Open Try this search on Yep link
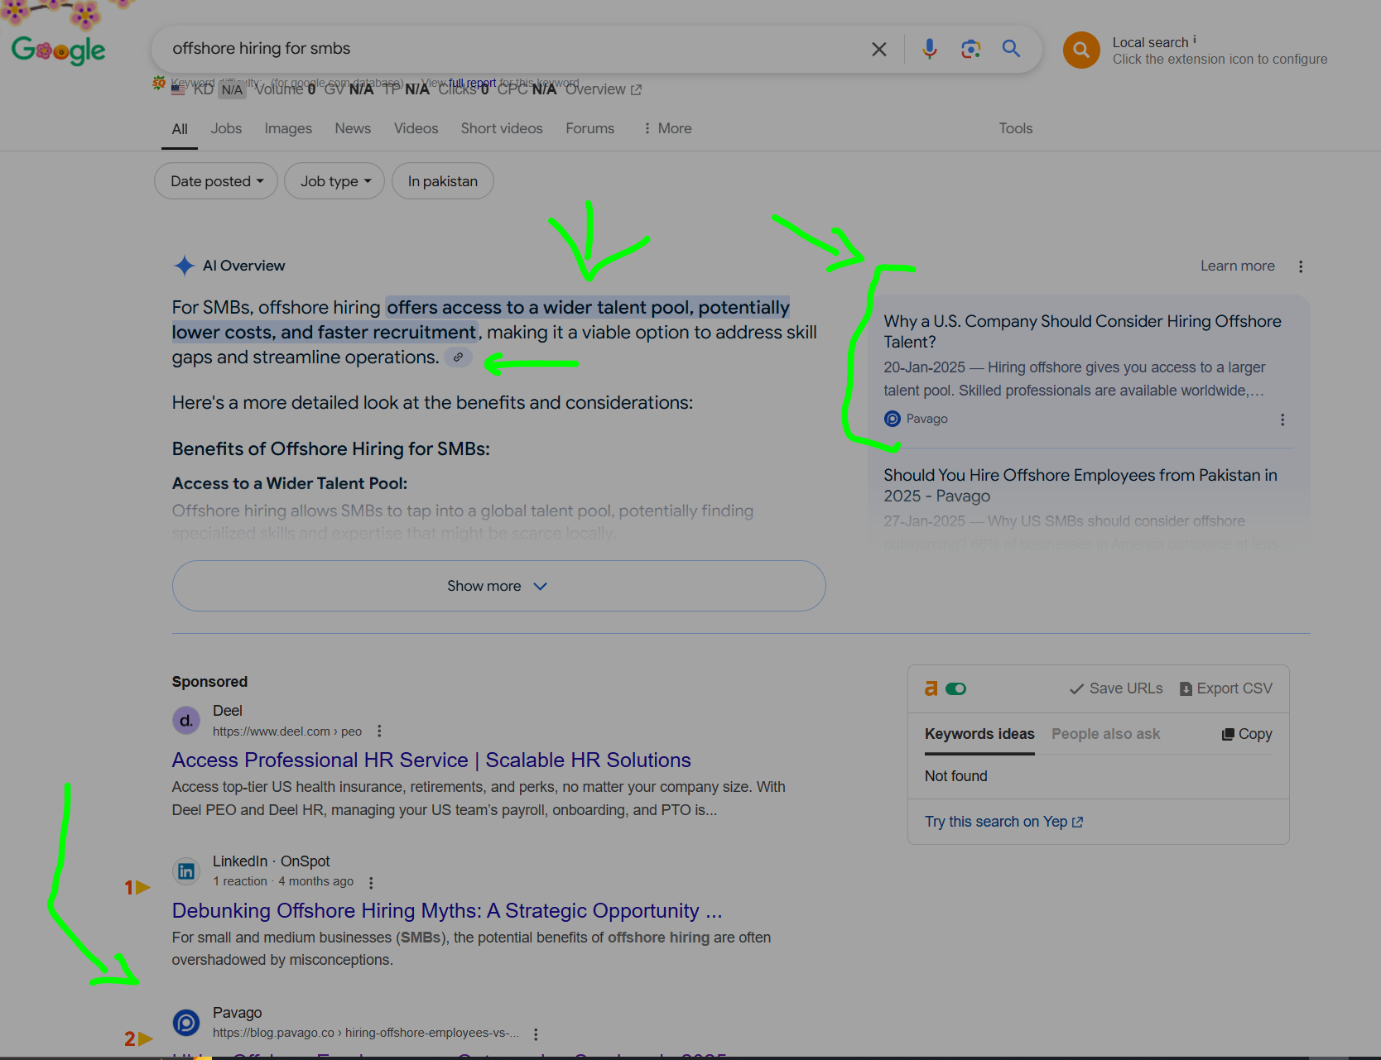This screenshot has height=1060, width=1381. coord(1004,822)
